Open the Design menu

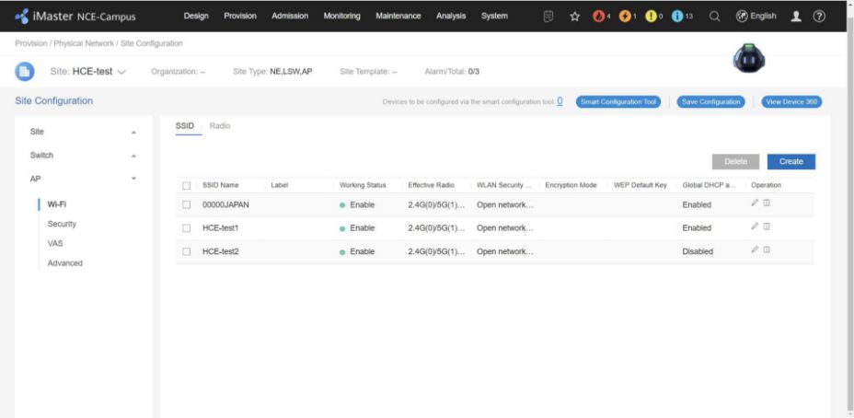196,17
